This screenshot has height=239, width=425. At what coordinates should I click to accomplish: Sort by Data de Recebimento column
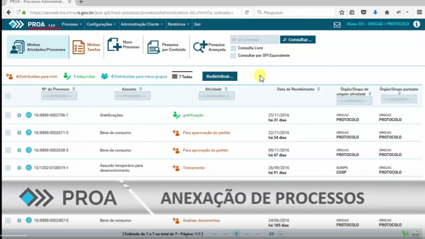(318, 89)
